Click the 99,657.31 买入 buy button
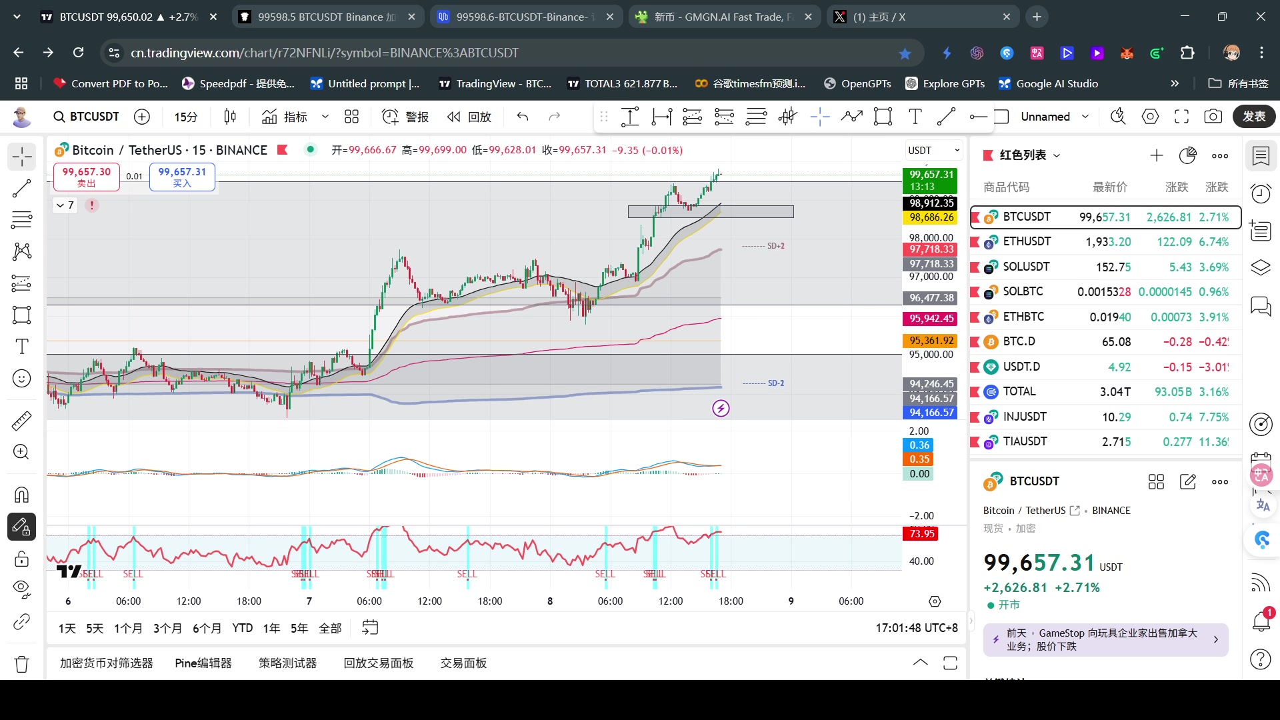The width and height of the screenshot is (1280, 720). pyautogui.click(x=182, y=177)
